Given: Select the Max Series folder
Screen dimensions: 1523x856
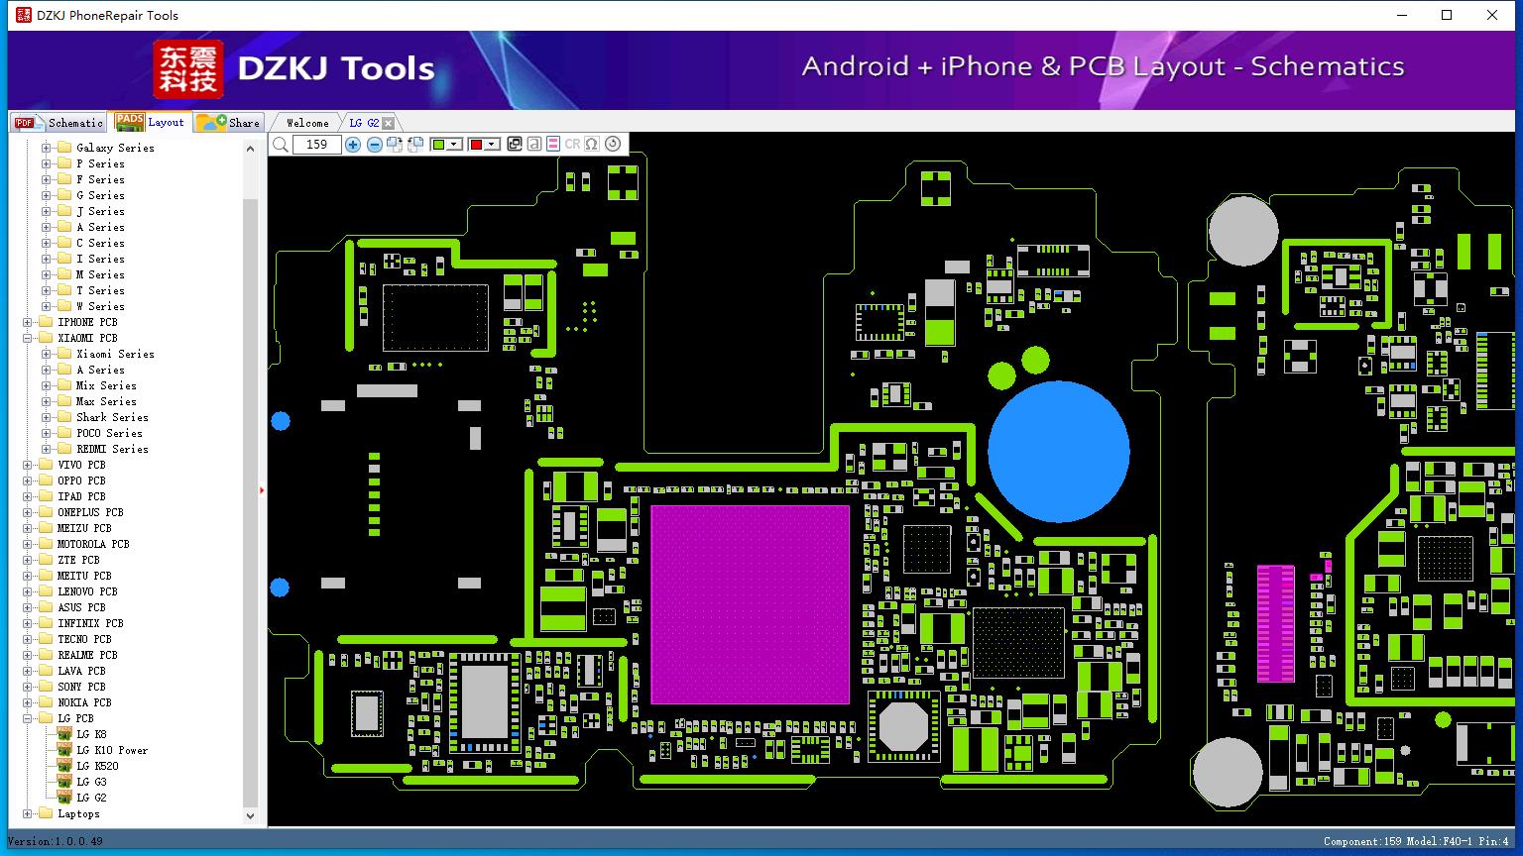Looking at the screenshot, I should pyautogui.click(x=106, y=401).
